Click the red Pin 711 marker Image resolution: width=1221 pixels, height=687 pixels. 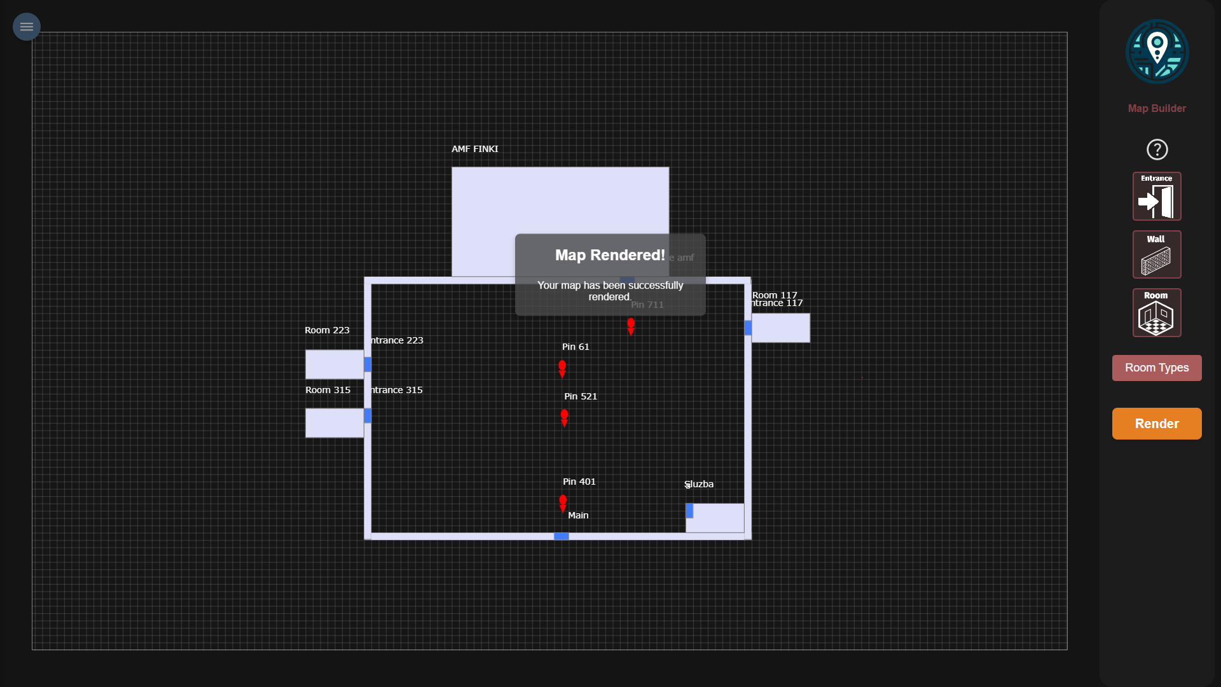[x=631, y=325]
